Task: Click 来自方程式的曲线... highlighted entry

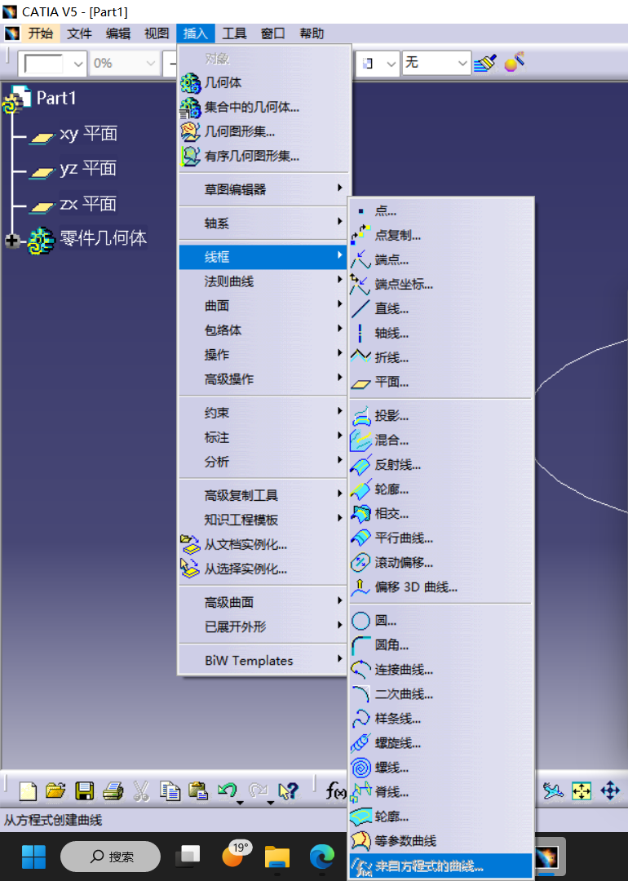Action: (440, 866)
